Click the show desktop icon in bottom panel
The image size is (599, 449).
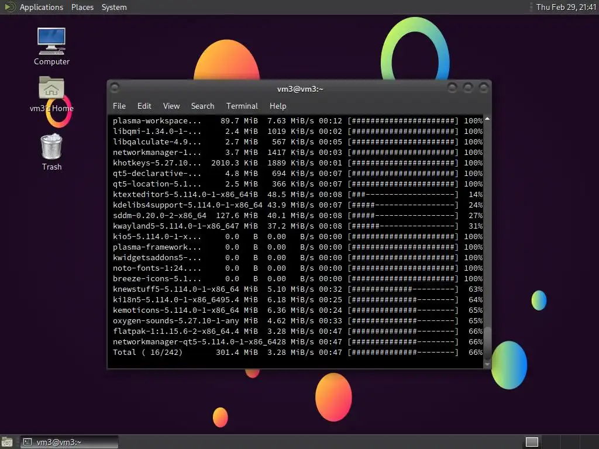point(7,442)
